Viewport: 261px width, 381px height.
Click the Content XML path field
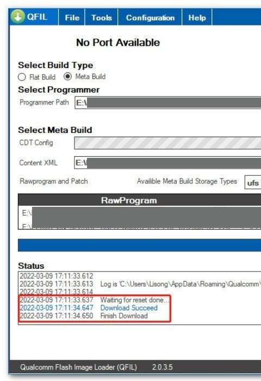pos(167,163)
